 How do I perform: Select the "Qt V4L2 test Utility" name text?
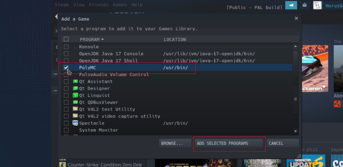pos(107,109)
